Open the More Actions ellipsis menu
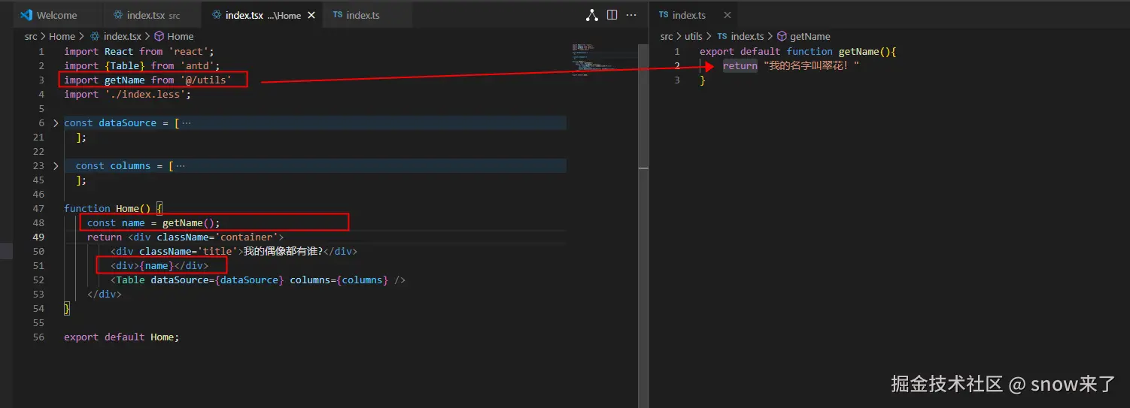Screen dimensions: 1130x408 coord(633,15)
